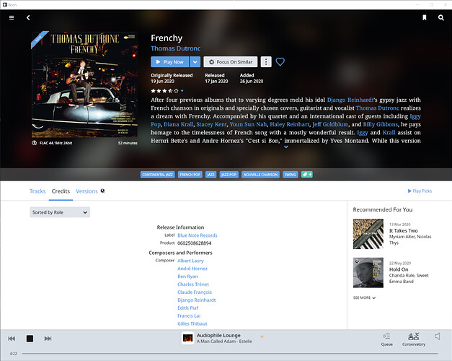Open the hamburger navigation menu

12,17
